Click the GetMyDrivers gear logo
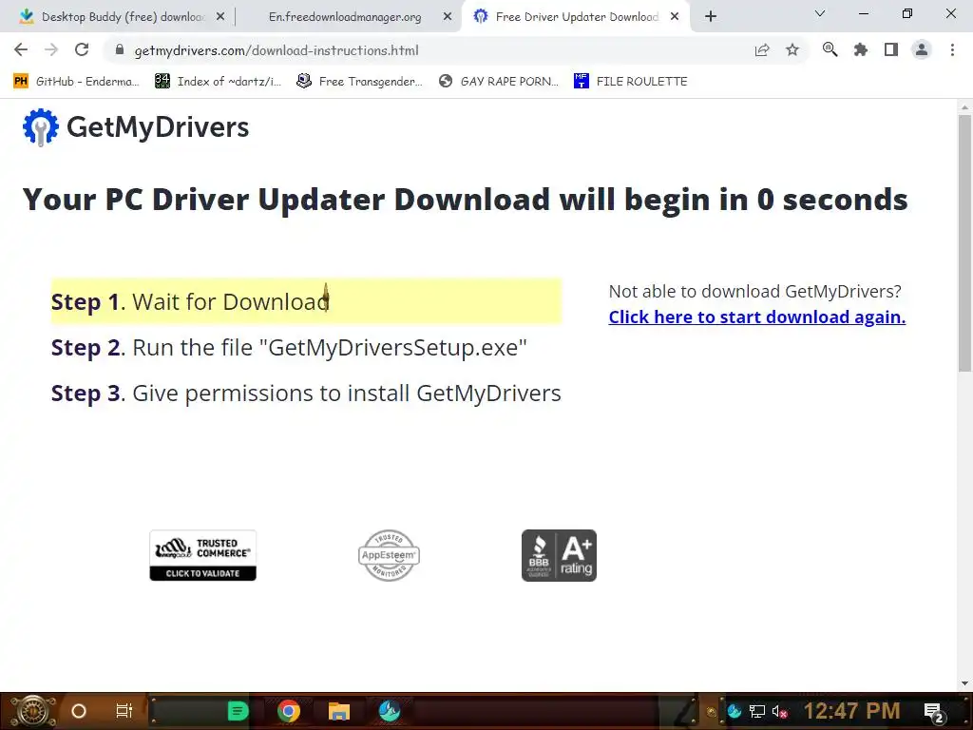Image resolution: width=973 pixels, height=730 pixels. [x=40, y=127]
